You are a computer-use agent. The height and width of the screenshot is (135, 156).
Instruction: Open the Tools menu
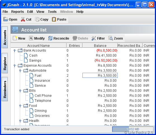(x=52, y=12)
